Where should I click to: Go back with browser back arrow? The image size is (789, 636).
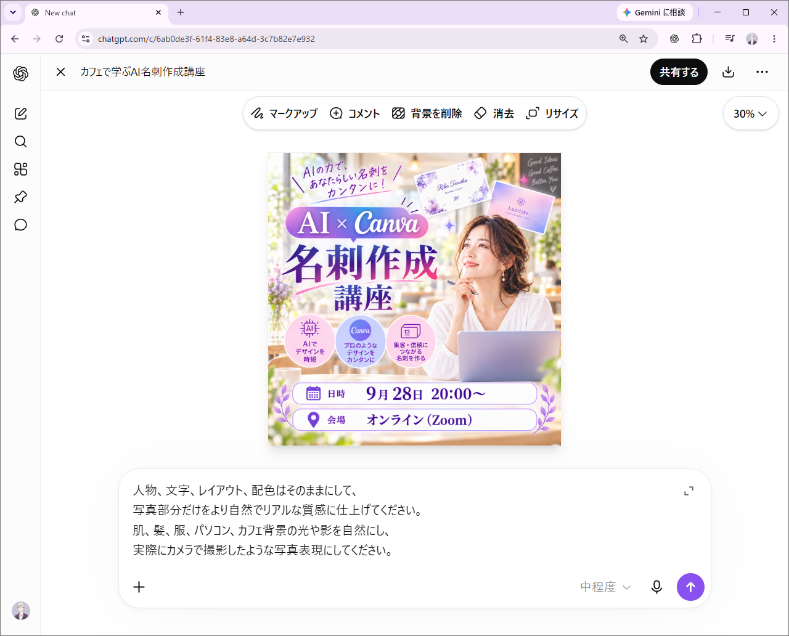(x=15, y=39)
